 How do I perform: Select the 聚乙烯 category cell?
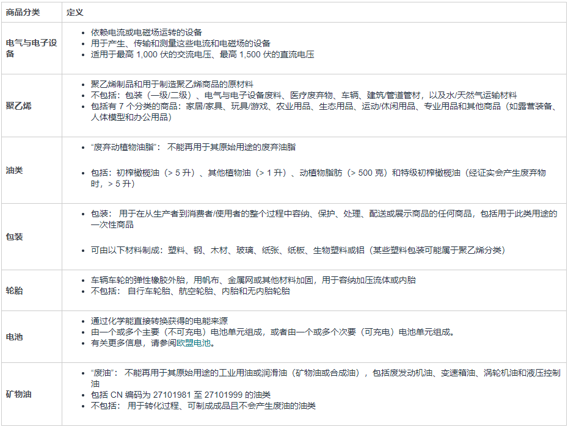click(19, 106)
